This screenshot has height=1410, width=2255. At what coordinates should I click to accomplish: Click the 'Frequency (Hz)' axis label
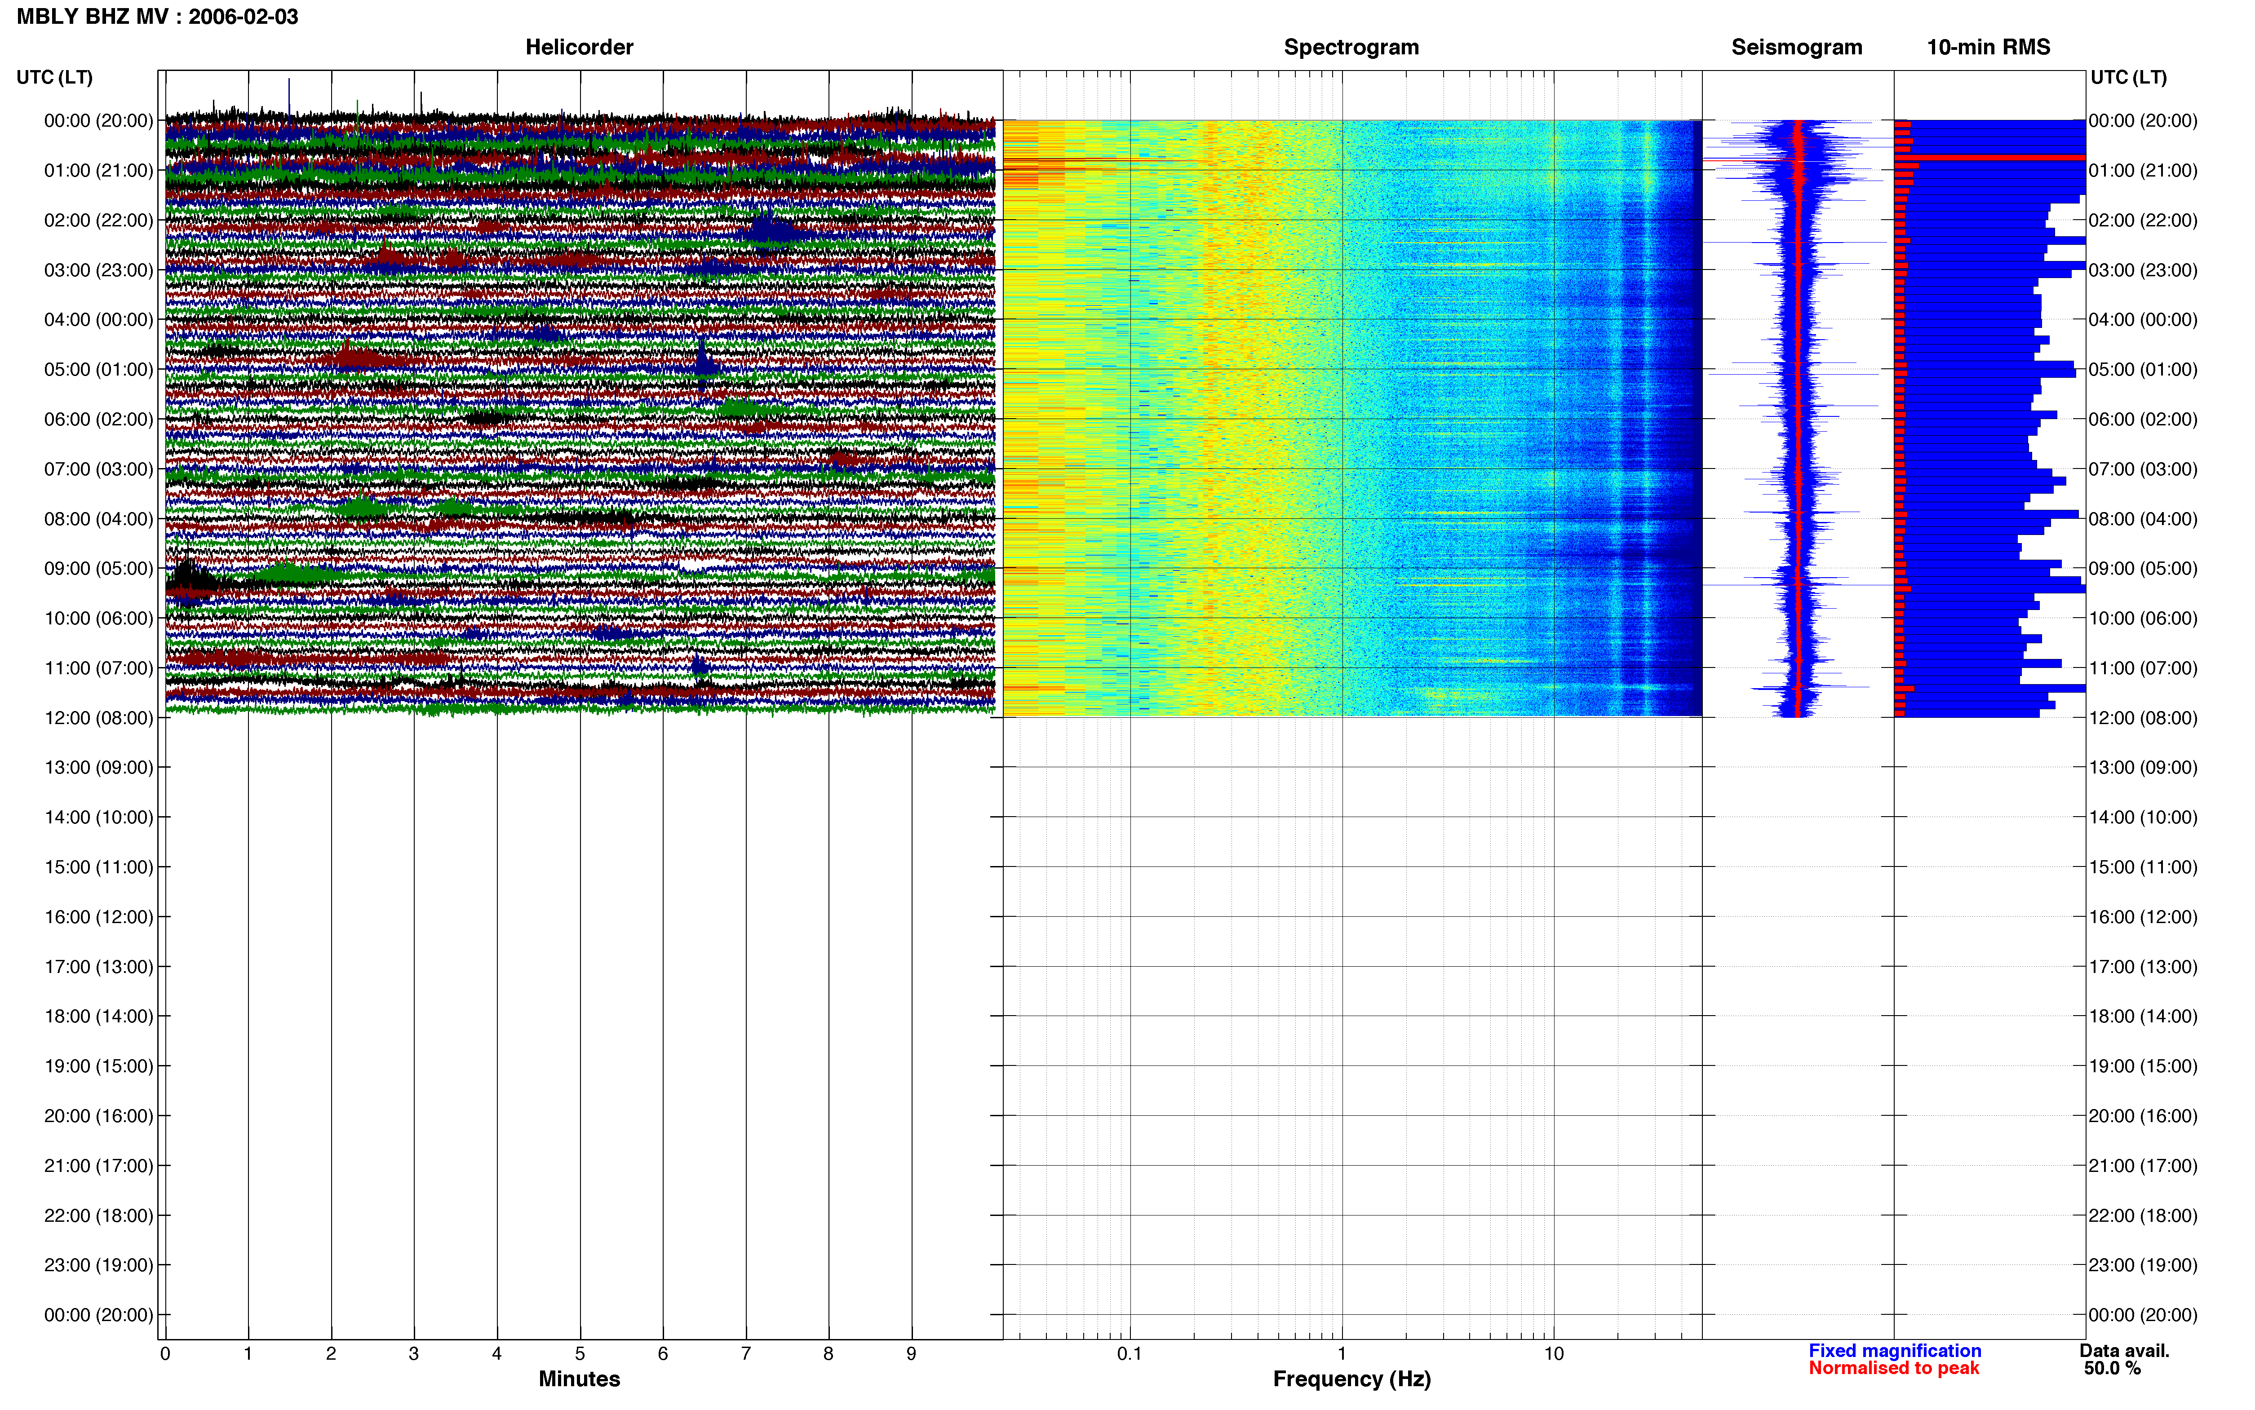1351,1379
